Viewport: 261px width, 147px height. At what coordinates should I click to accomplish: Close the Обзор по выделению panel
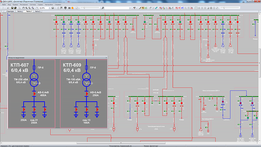[x=106, y=58]
